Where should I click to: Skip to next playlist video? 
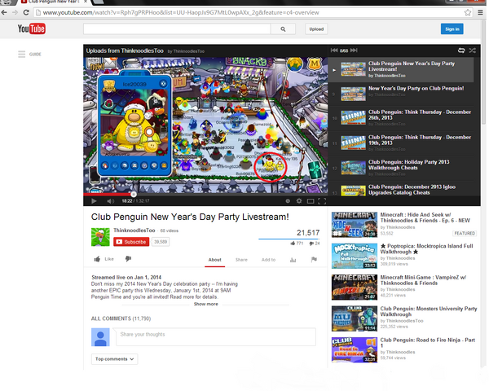click(x=354, y=51)
